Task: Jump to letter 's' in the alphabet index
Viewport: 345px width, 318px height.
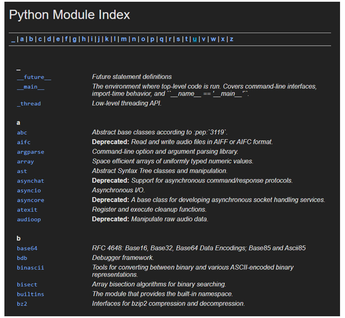Action: (x=178, y=39)
